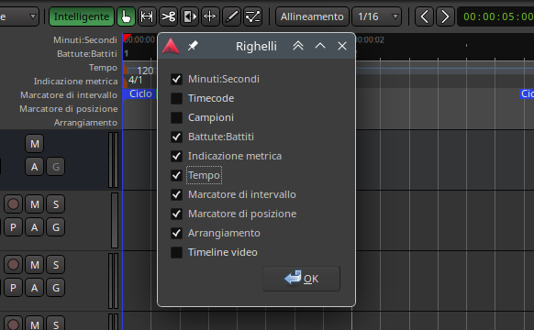This screenshot has height=330, width=534.
Task: Click double-chevron shade button in Righelli title bar
Action: pos(298,46)
